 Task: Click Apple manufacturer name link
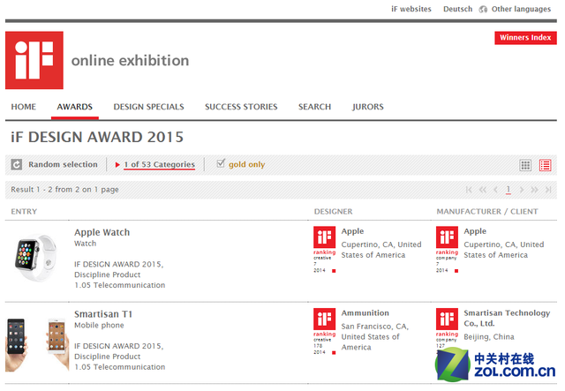point(475,231)
